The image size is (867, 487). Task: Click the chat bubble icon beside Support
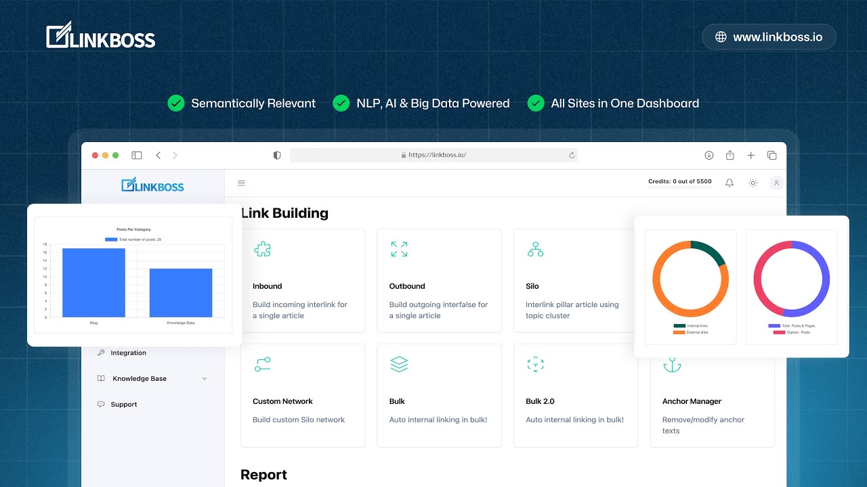[x=101, y=404]
